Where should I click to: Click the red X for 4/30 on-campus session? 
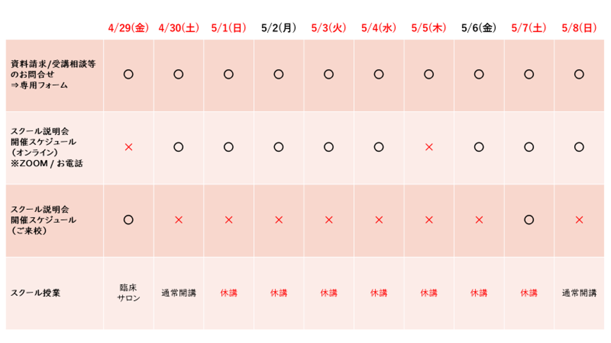[x=178, y=220]
